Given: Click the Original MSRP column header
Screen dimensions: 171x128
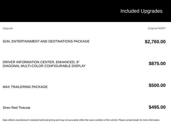Looking at the screenshot, I should [157, 29].
